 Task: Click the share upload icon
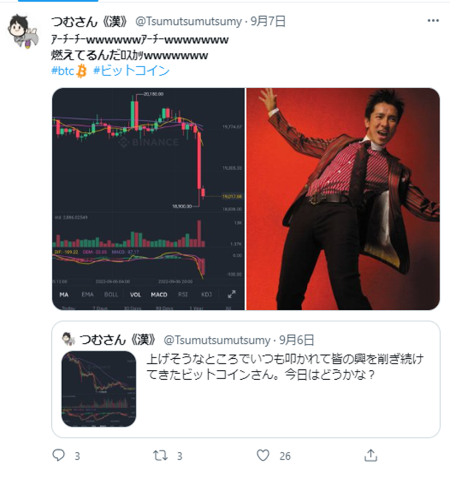click(x=371, y=455)
